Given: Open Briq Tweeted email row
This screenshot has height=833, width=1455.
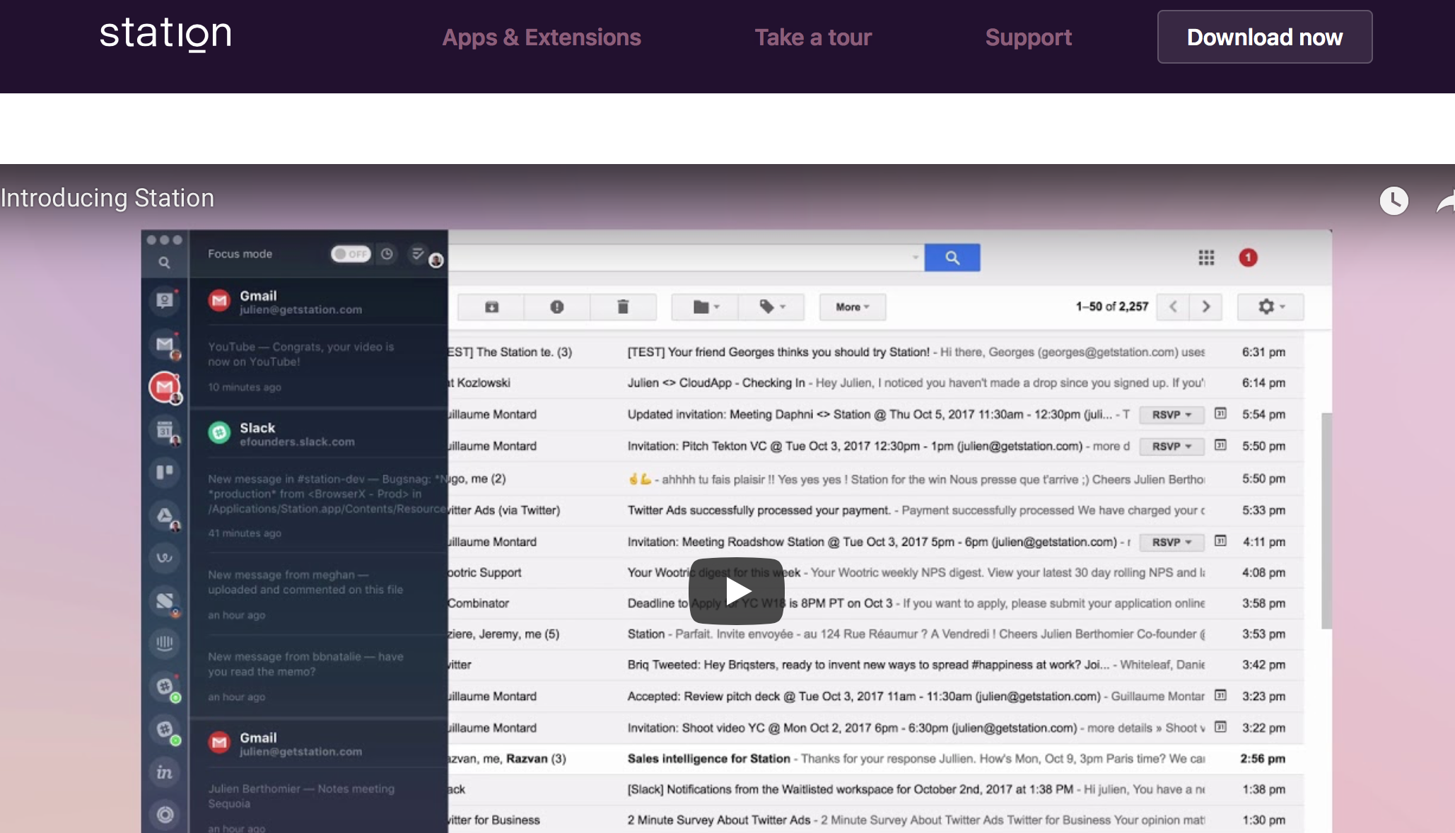Looking at the screenshot, I should tap(875, 665).
